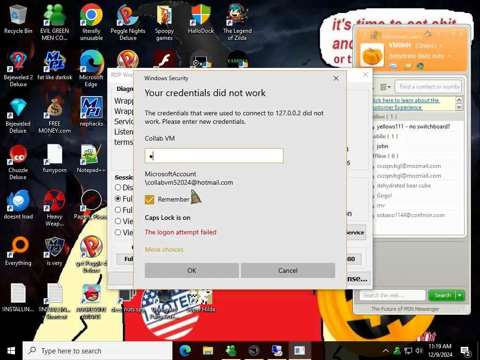The width and height of the screenshot is (480, 360).
Task: Open File Explorer from the taskbar
Action: coord(208,351)
